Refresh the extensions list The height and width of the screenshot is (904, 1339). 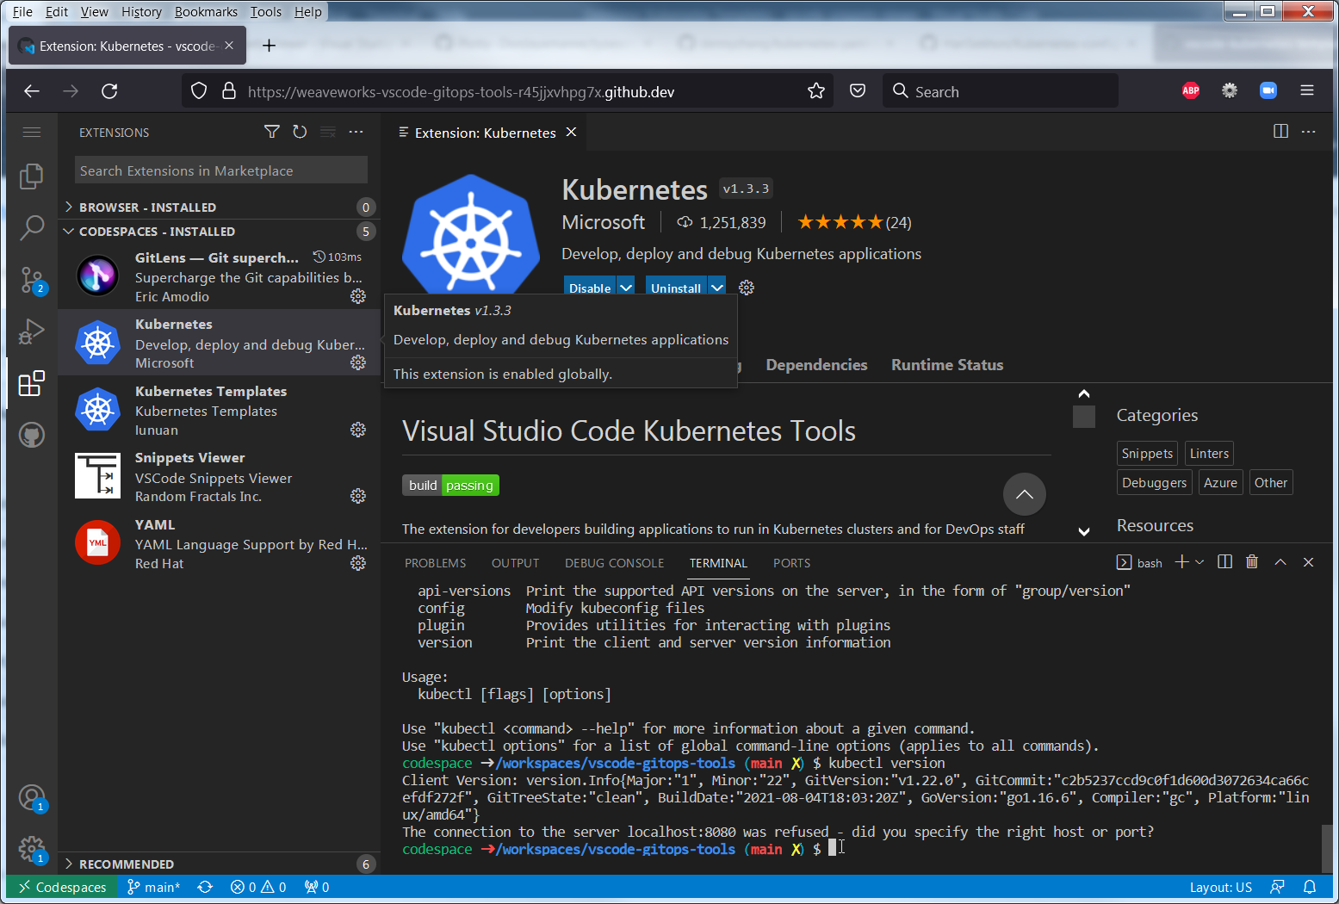300,132
